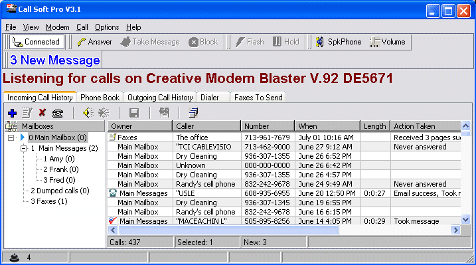Open the Modem menu
The height and width of the screenshot is (265, 476).
click(x=57, y=27)
